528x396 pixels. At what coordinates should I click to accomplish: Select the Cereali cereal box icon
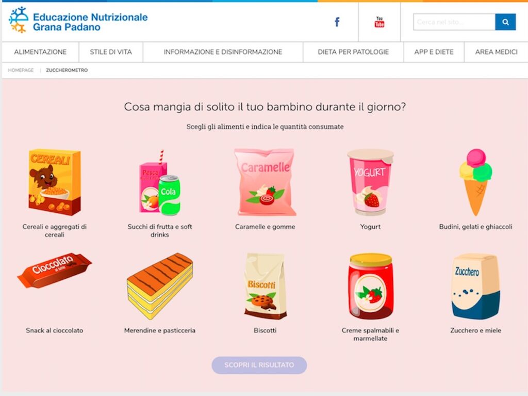point(55,182)
